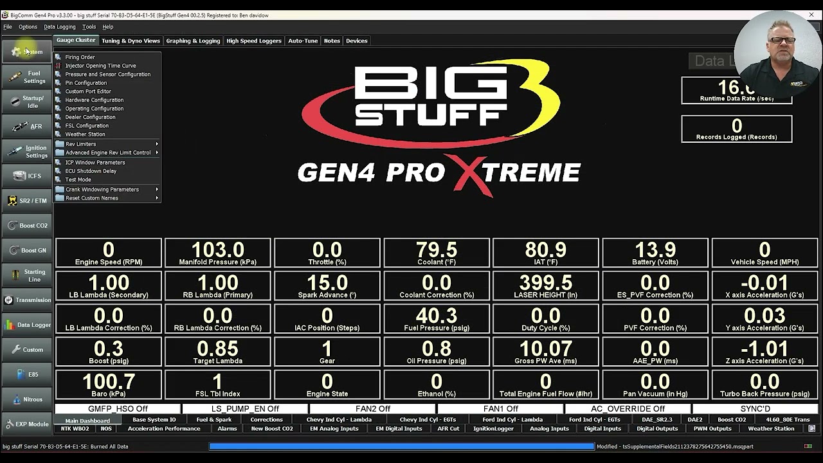Click the GMFP_HSO Off indicator
Viewport: 823px width, 463px height.
[118, 409]
